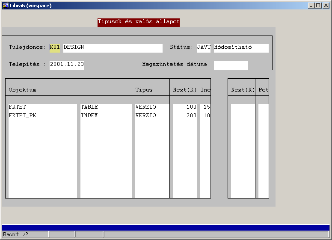Click the Next(K) value 200

click(185, 116)
